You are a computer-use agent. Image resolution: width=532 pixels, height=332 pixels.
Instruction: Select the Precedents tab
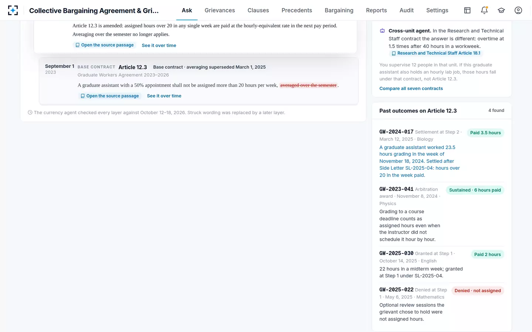pyautogui.click(x=297, y=10)
